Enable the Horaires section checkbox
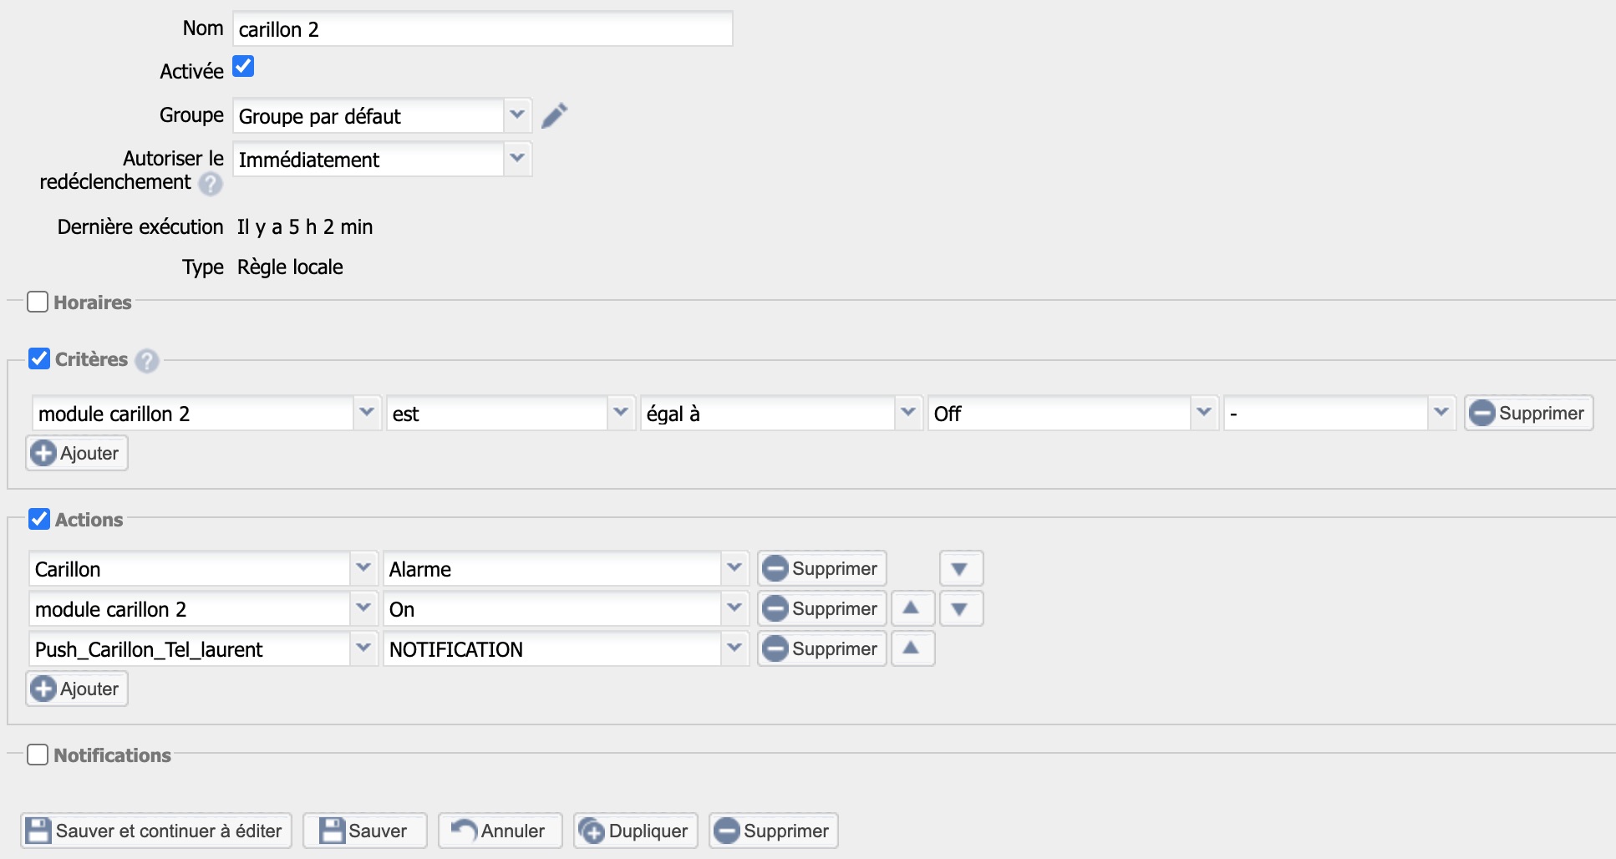 [38, 302]
